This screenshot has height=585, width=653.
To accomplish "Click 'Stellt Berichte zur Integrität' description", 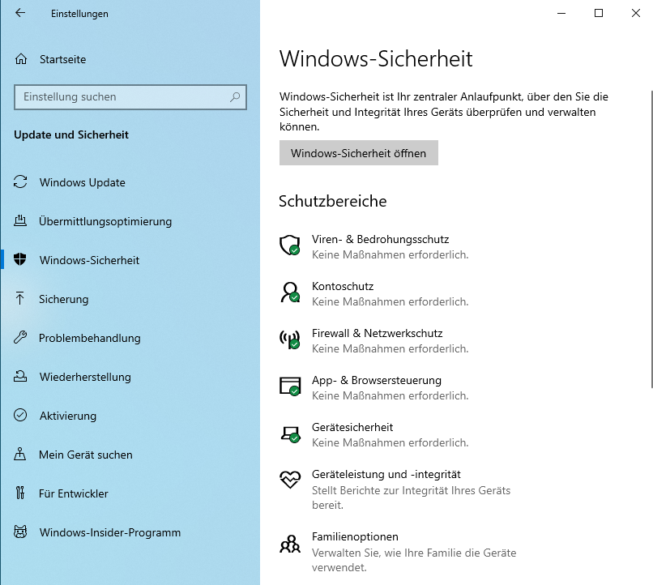I will pyautogui.click(x=411, y=497).
